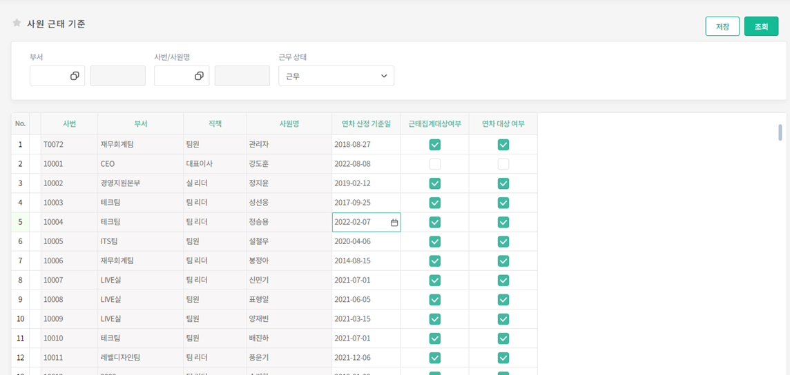The height and width of the screenshot is (375, 790).
Task: Click the 조회 button
Action: (761, 26)
